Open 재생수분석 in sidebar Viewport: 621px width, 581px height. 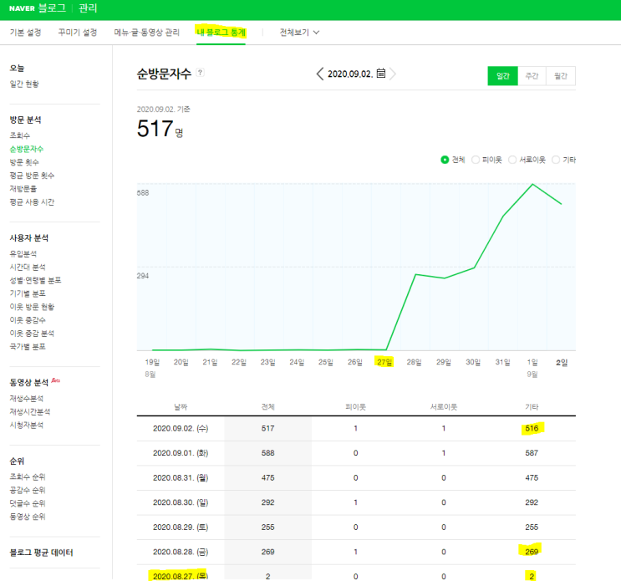tap(27, 399)
